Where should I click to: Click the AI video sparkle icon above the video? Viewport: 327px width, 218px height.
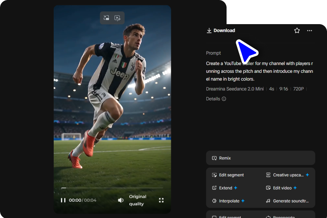tap(118, 18)
